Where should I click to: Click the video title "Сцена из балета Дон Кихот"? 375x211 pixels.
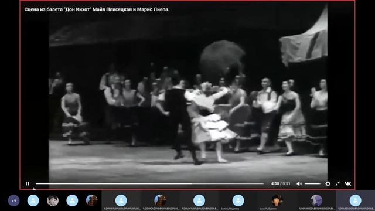(x=97, y=9)
